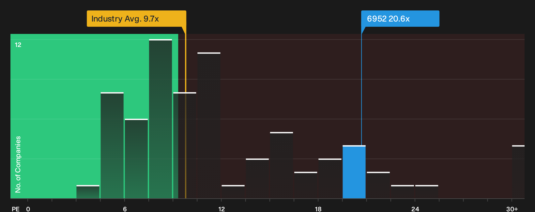This screenshot has height=212, width=535.
Task: Click the x-axis label 12
Action: pyautogui.click(x=222, y=209)
